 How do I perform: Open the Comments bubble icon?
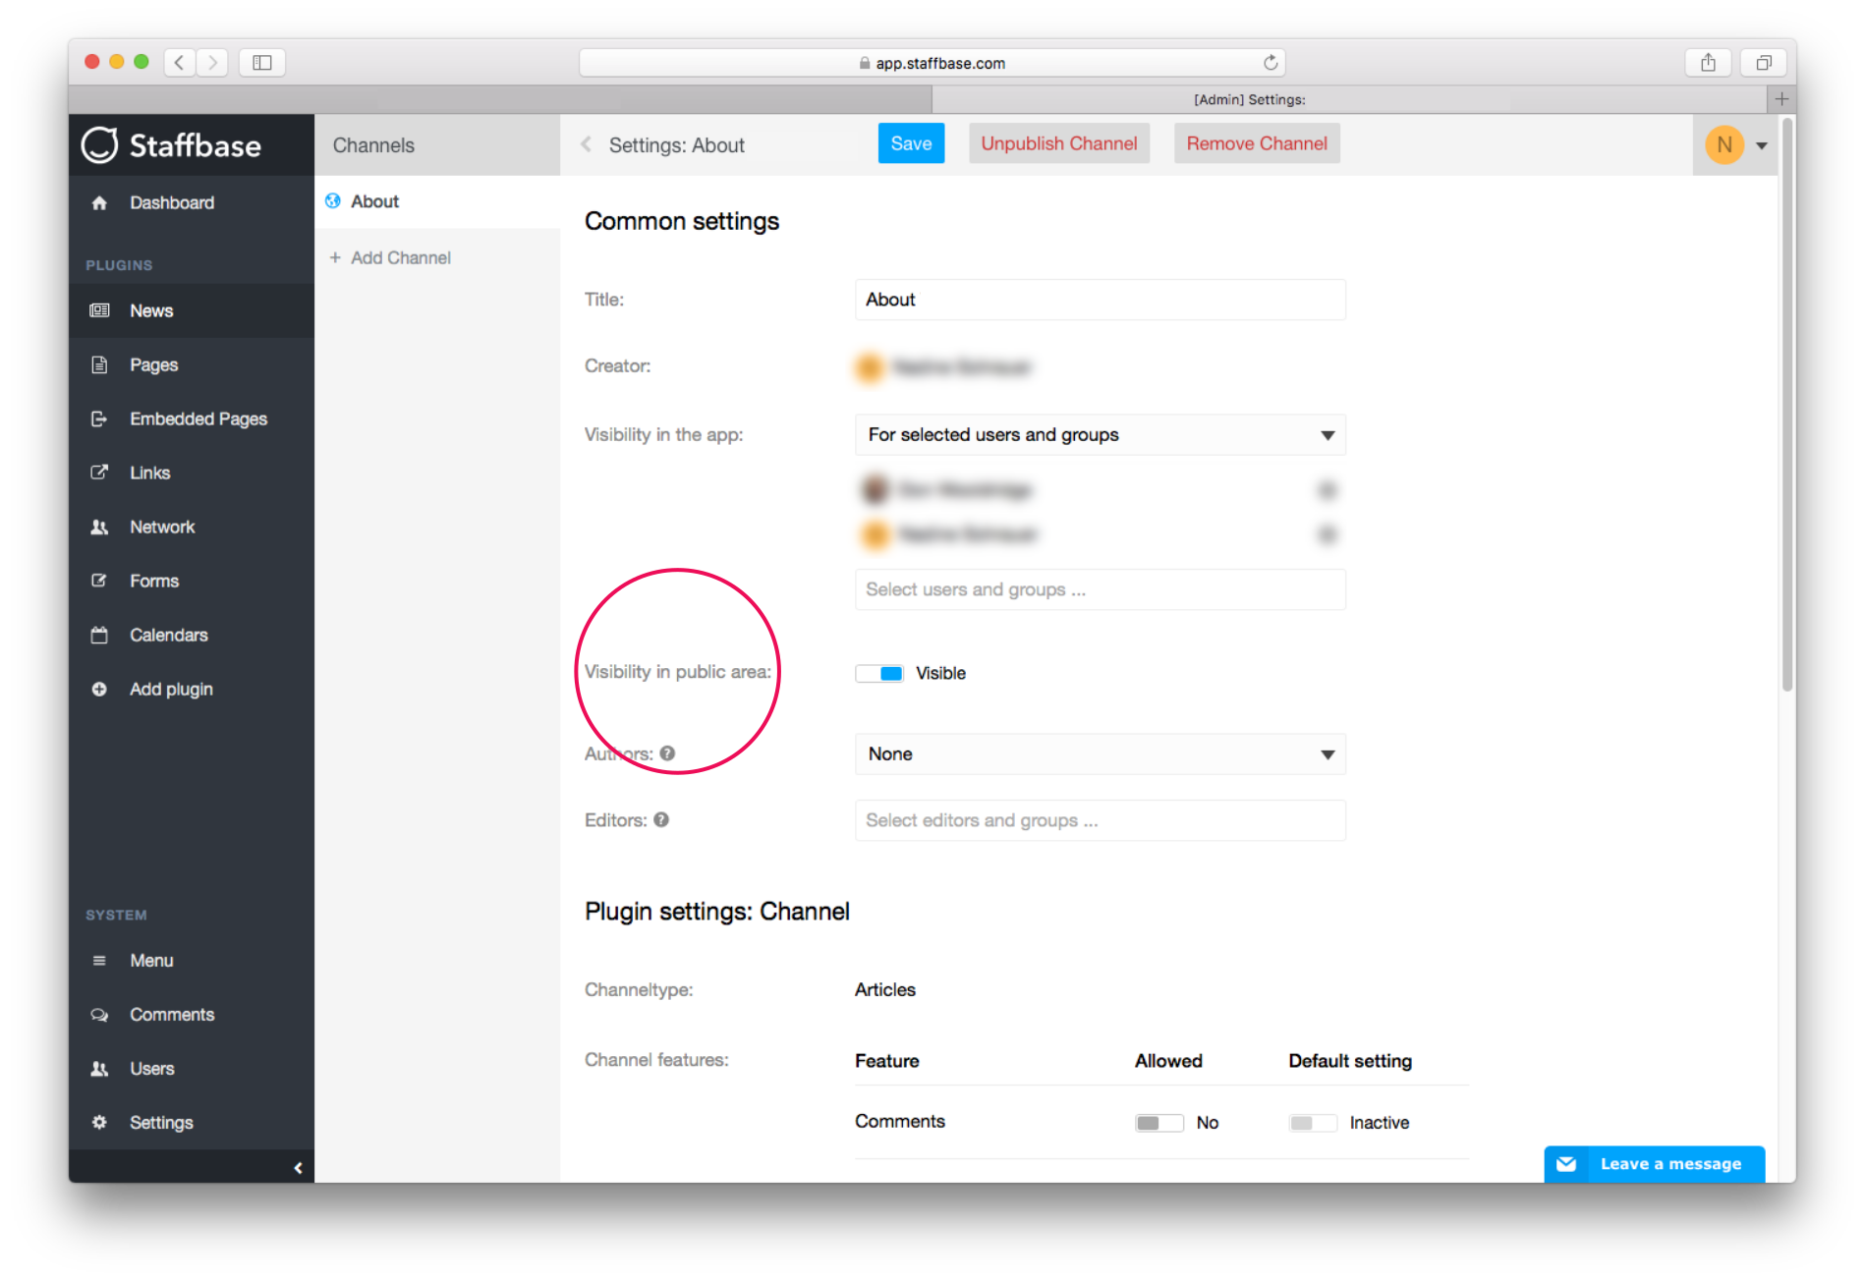pyautogui.click(x=99, y=1015)
